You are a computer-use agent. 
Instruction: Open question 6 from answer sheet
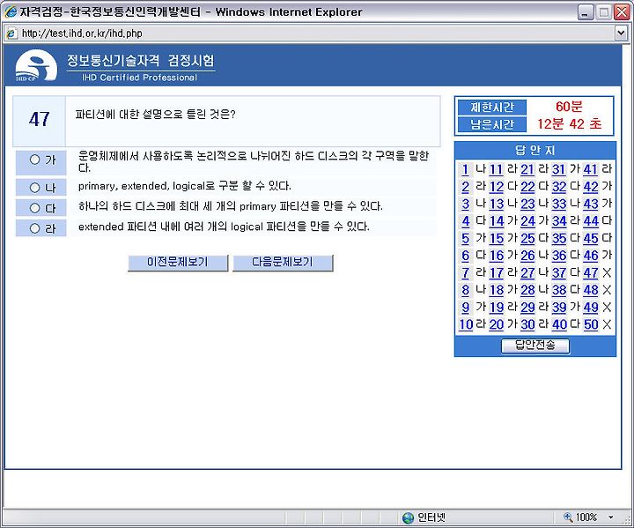[466, 256]
